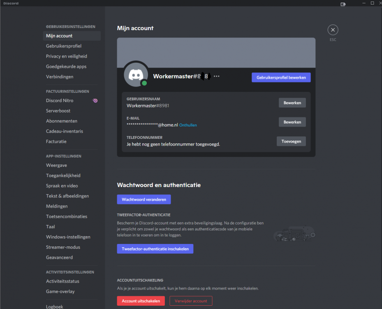
Task: Add phone number via Toevoegen button
Action: [x=291, y=141]
